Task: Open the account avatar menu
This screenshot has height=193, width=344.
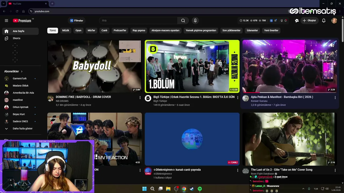Action: pos(334,21)
